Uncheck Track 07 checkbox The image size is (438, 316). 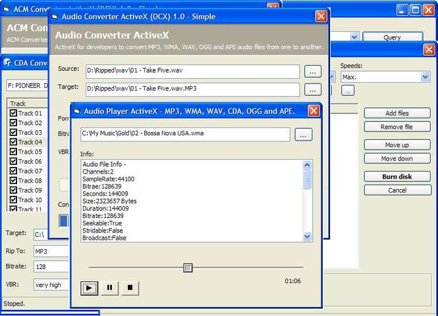pos(13,171)
